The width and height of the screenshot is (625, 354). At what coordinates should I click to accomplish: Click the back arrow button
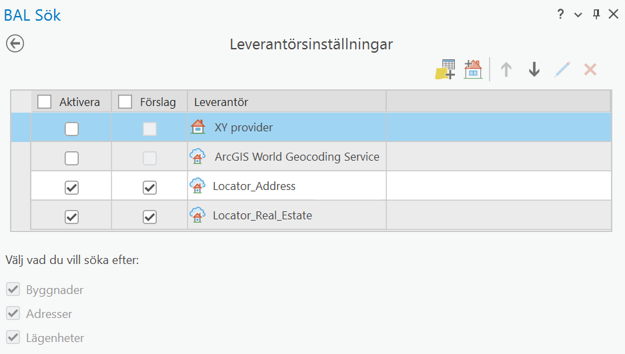click(15, 44)
